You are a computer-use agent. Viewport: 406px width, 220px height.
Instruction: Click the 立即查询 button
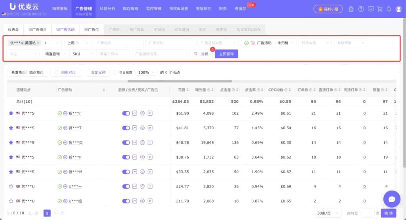pyautogui.click(x=226, y=54)
